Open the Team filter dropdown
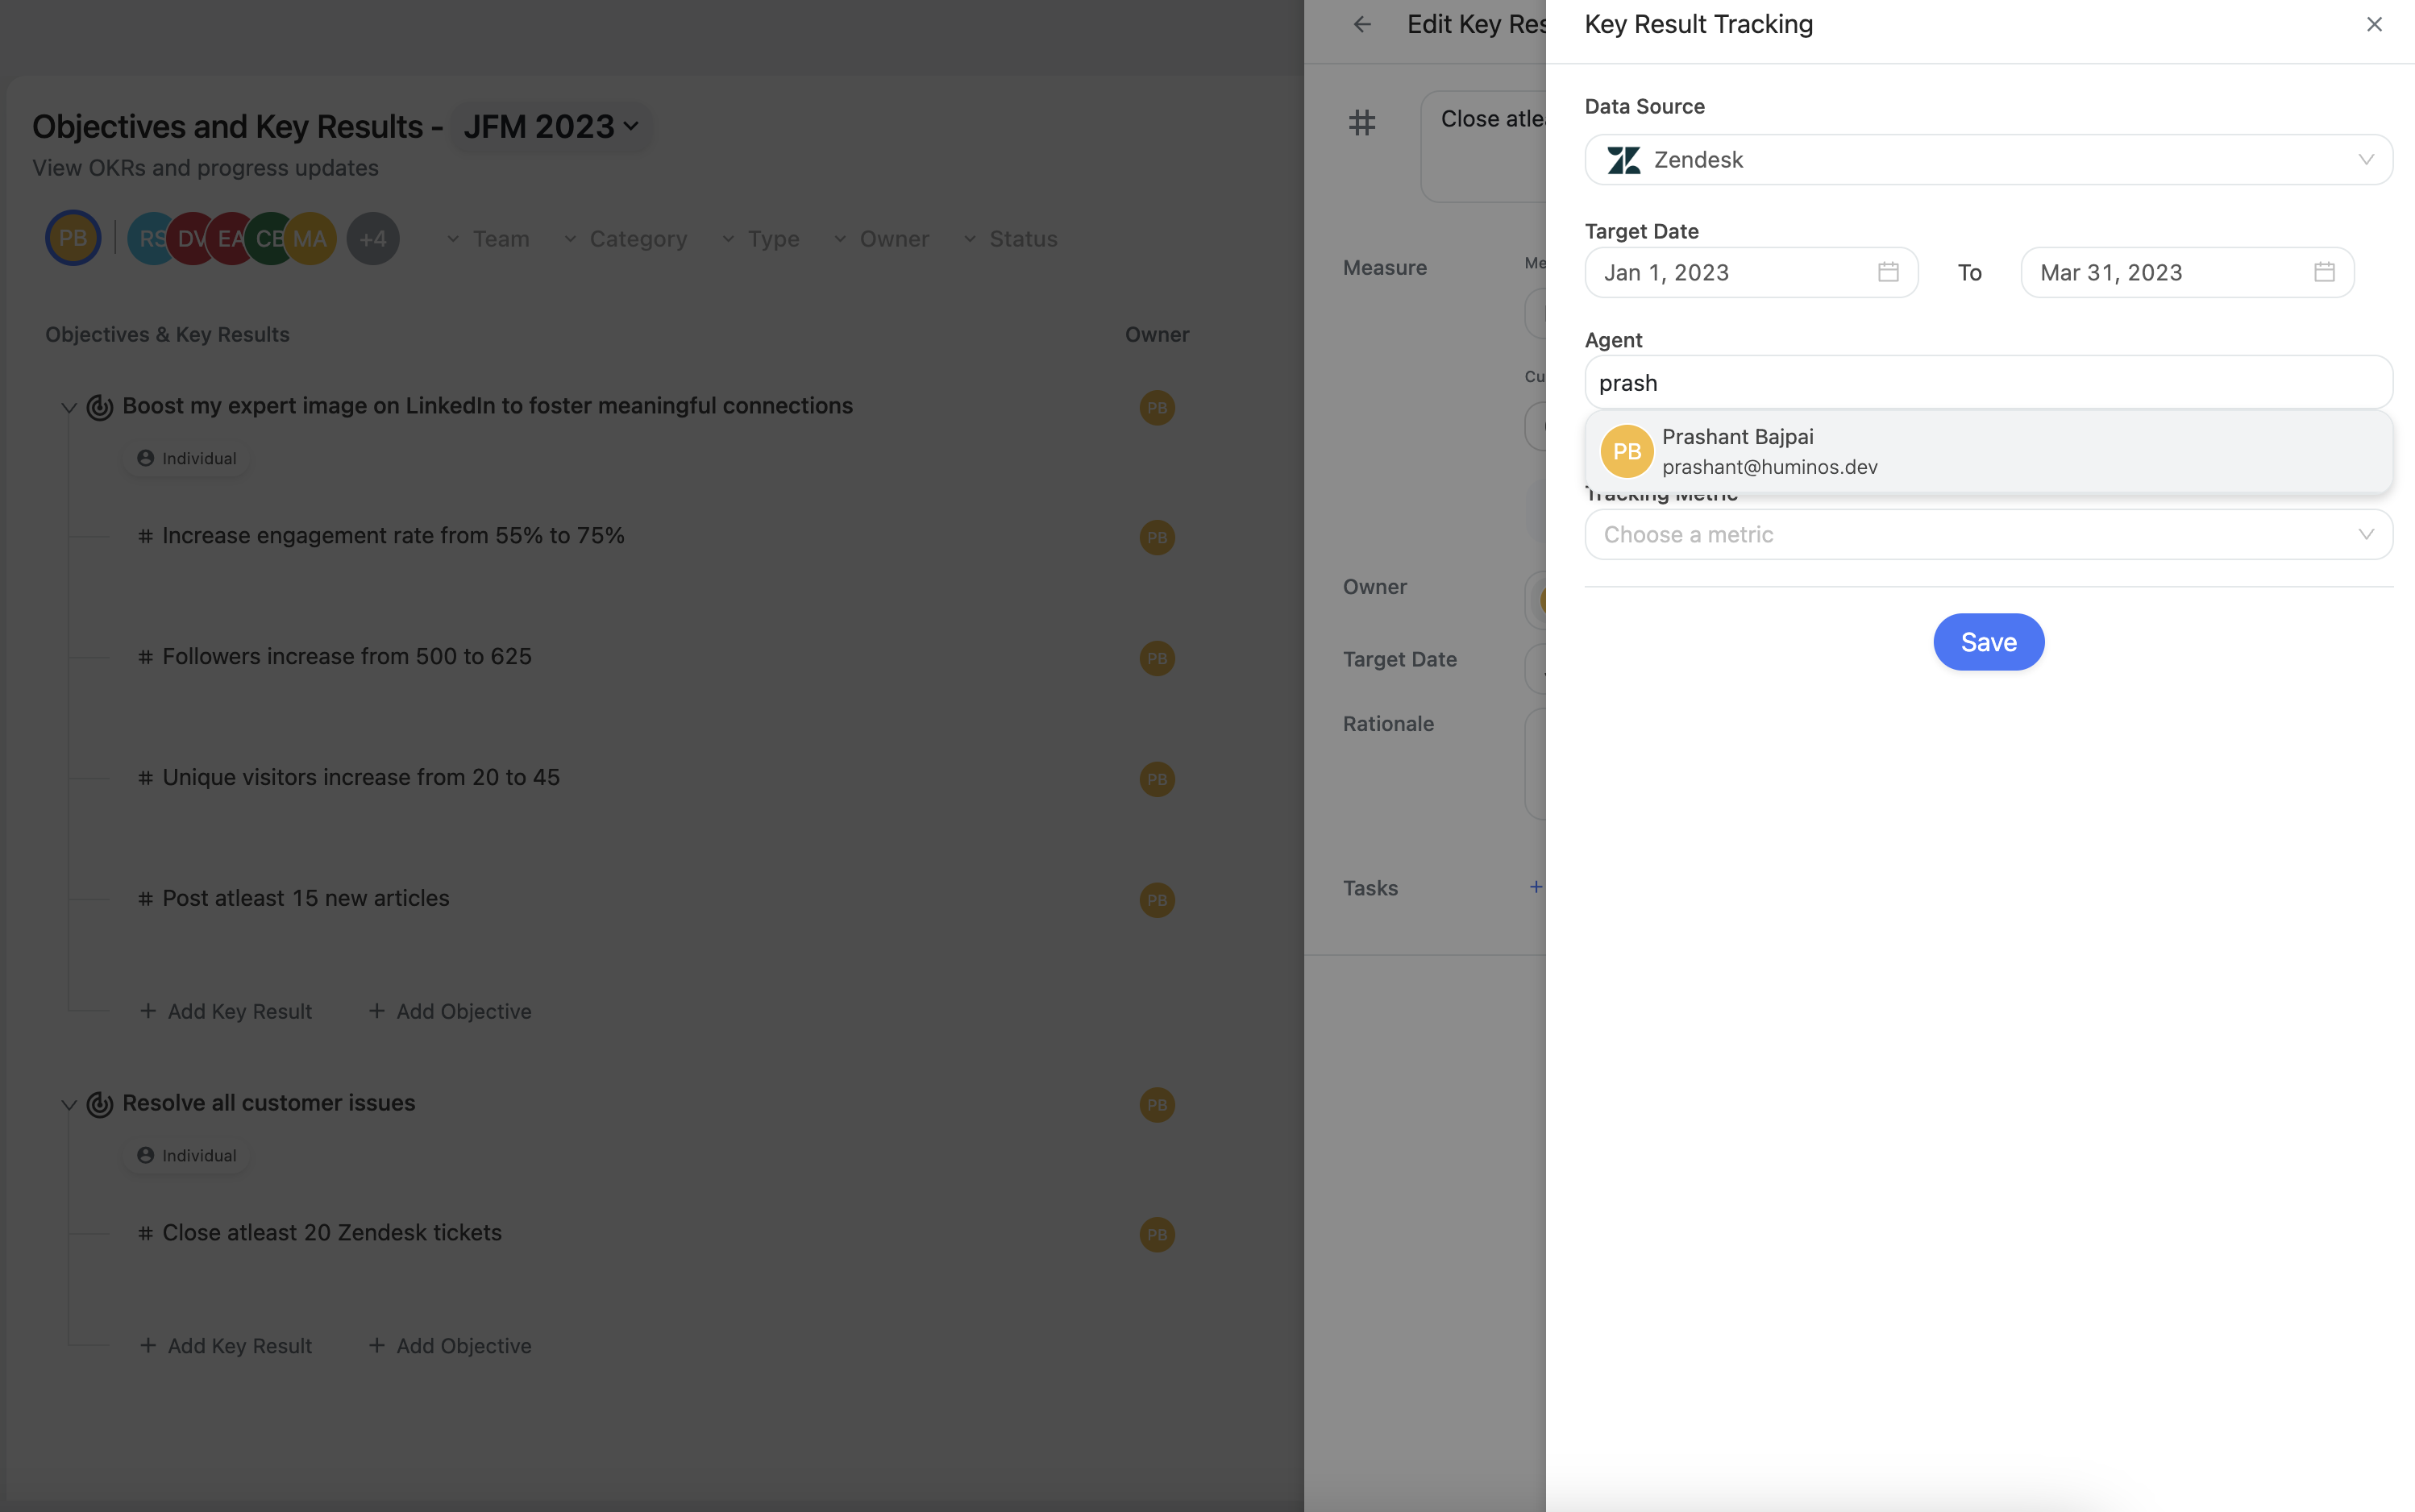 (488, 239)
